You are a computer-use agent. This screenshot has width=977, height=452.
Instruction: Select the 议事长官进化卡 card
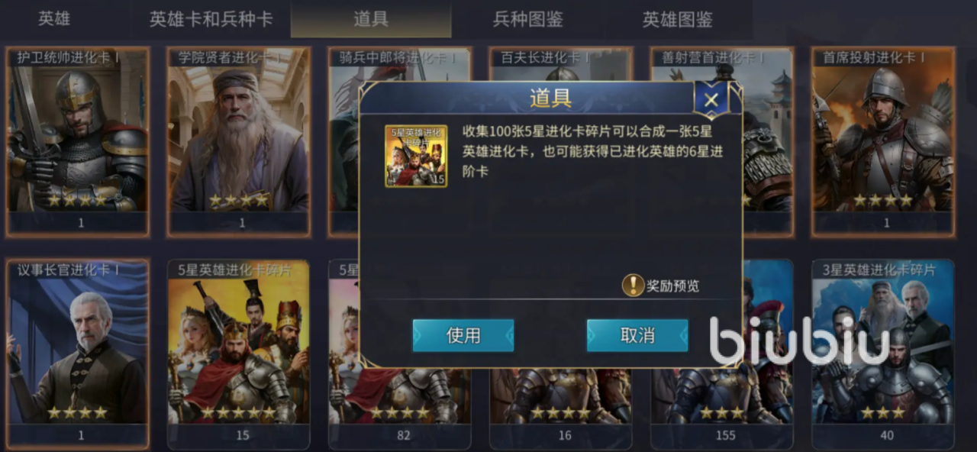[78, 354]
